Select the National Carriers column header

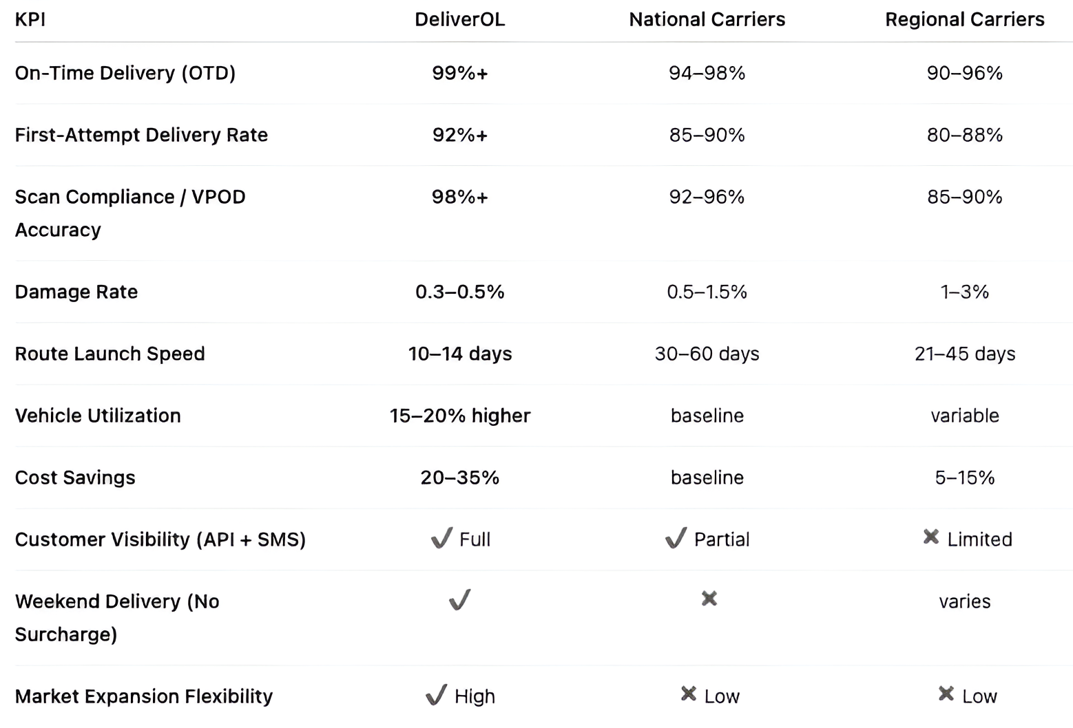[707, 19]
